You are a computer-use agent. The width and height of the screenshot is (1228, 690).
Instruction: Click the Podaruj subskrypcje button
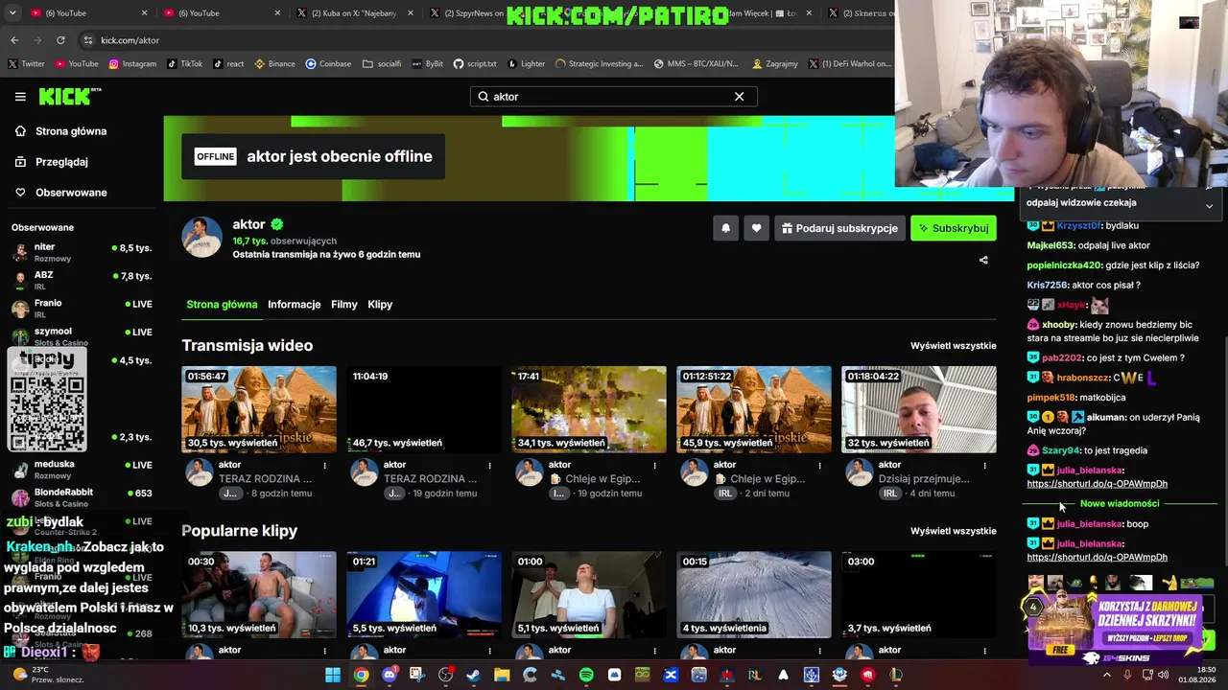[839, 228]
